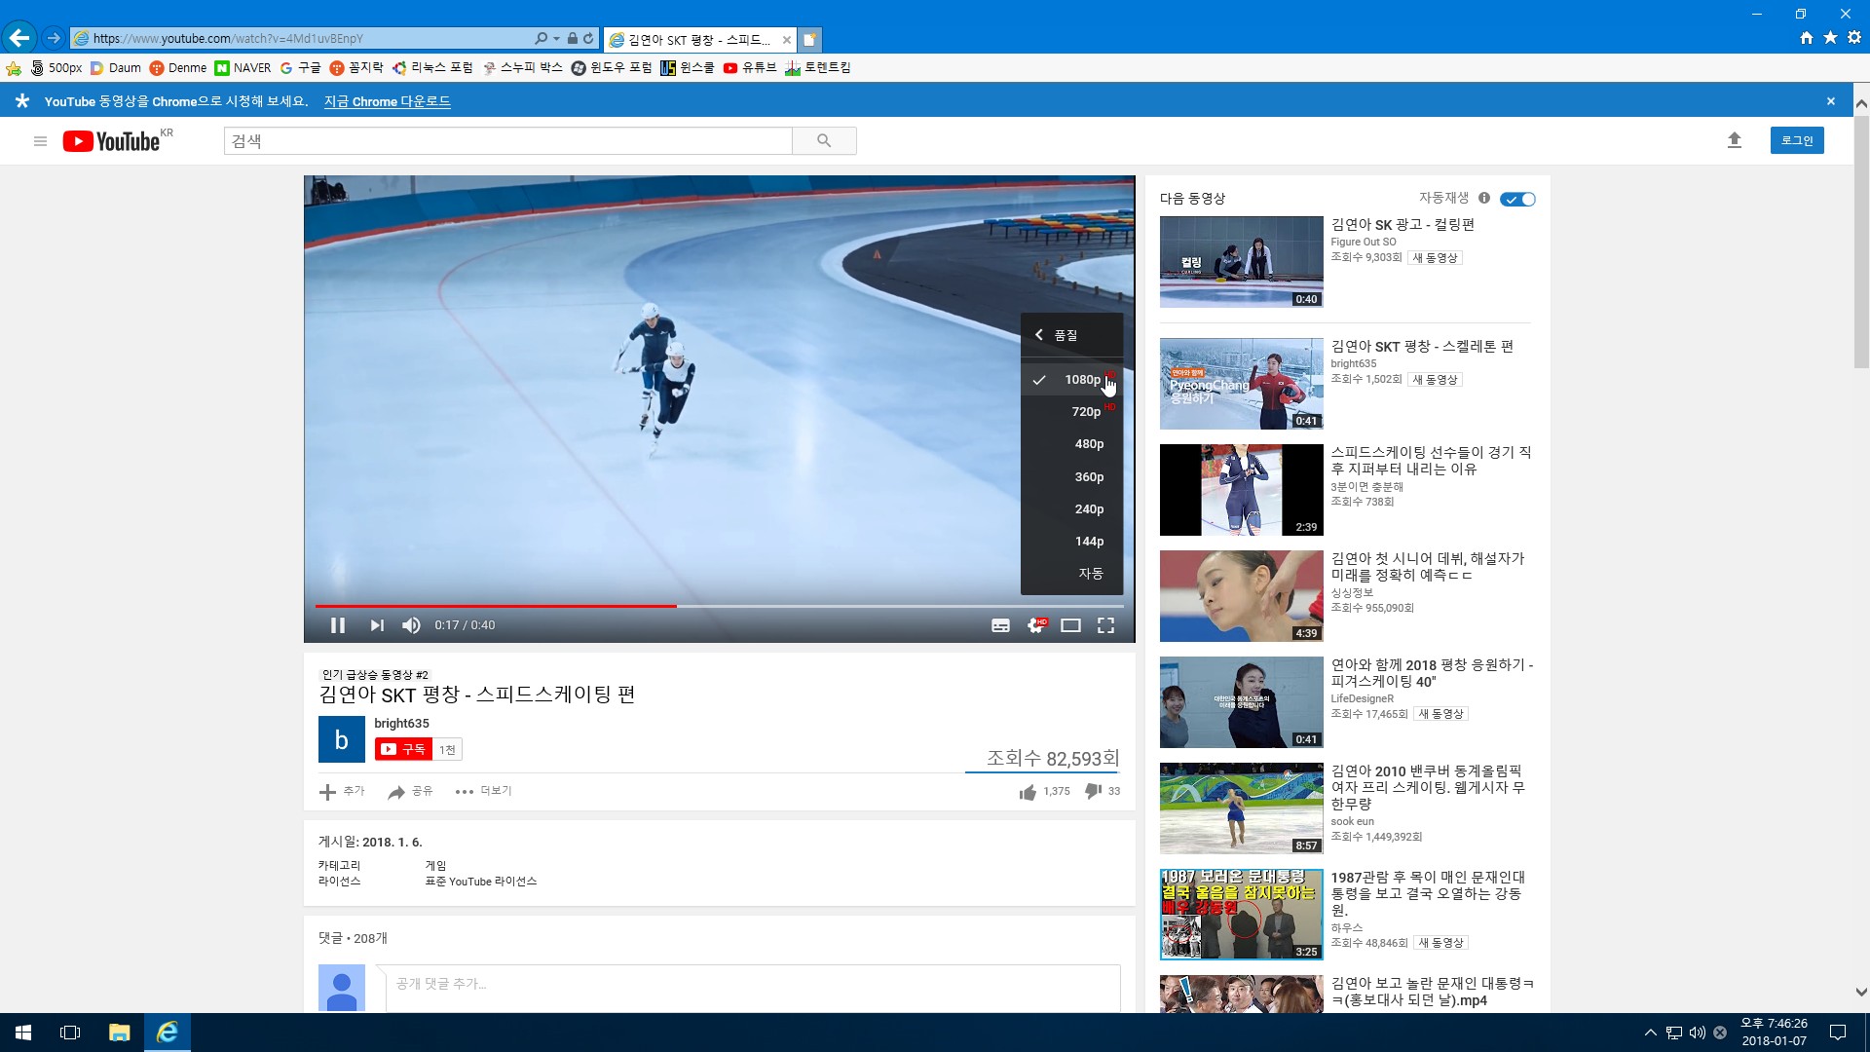Open 김연아 SK 광고 - 컬링편 thumbnail
Viewport: 1870px width, 1052px height.
[x=1241, y=262]
